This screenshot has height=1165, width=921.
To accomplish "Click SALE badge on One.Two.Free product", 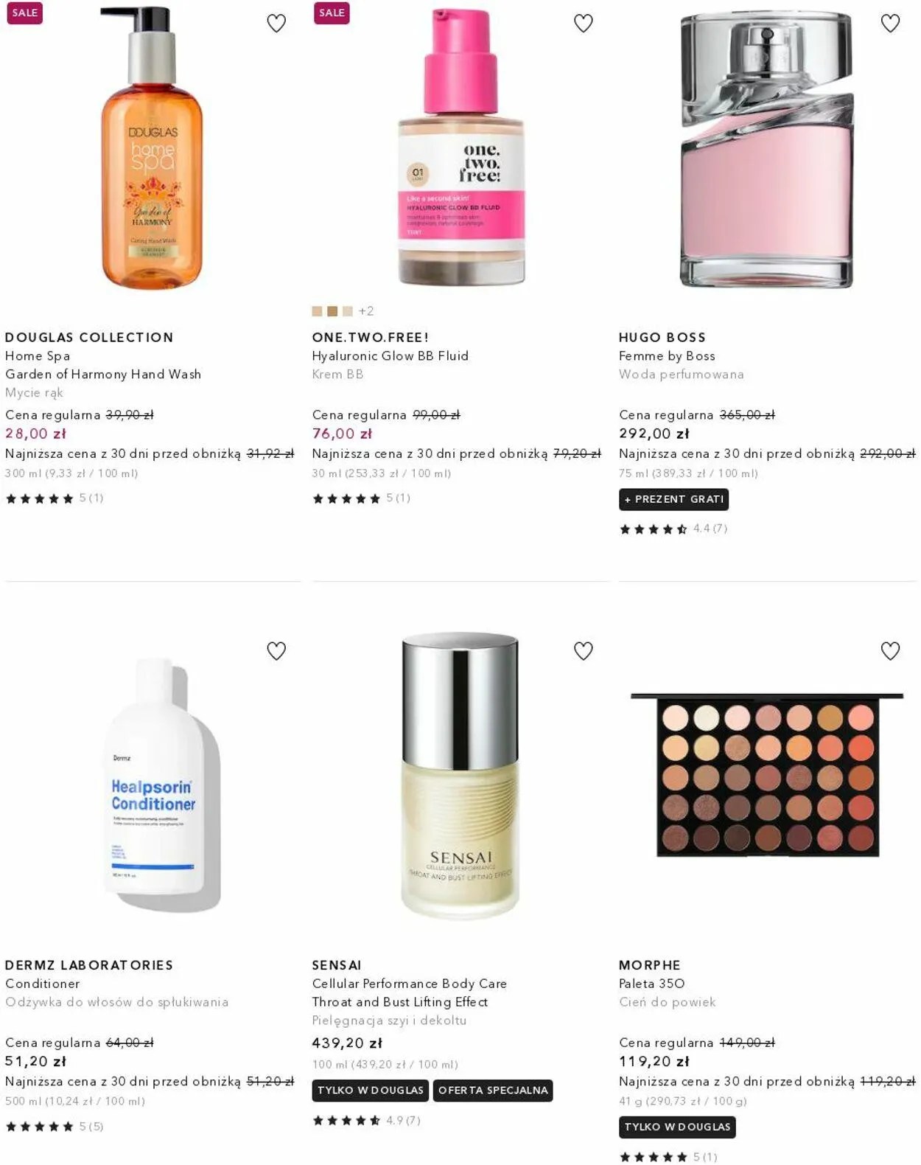I will (332, 13).
